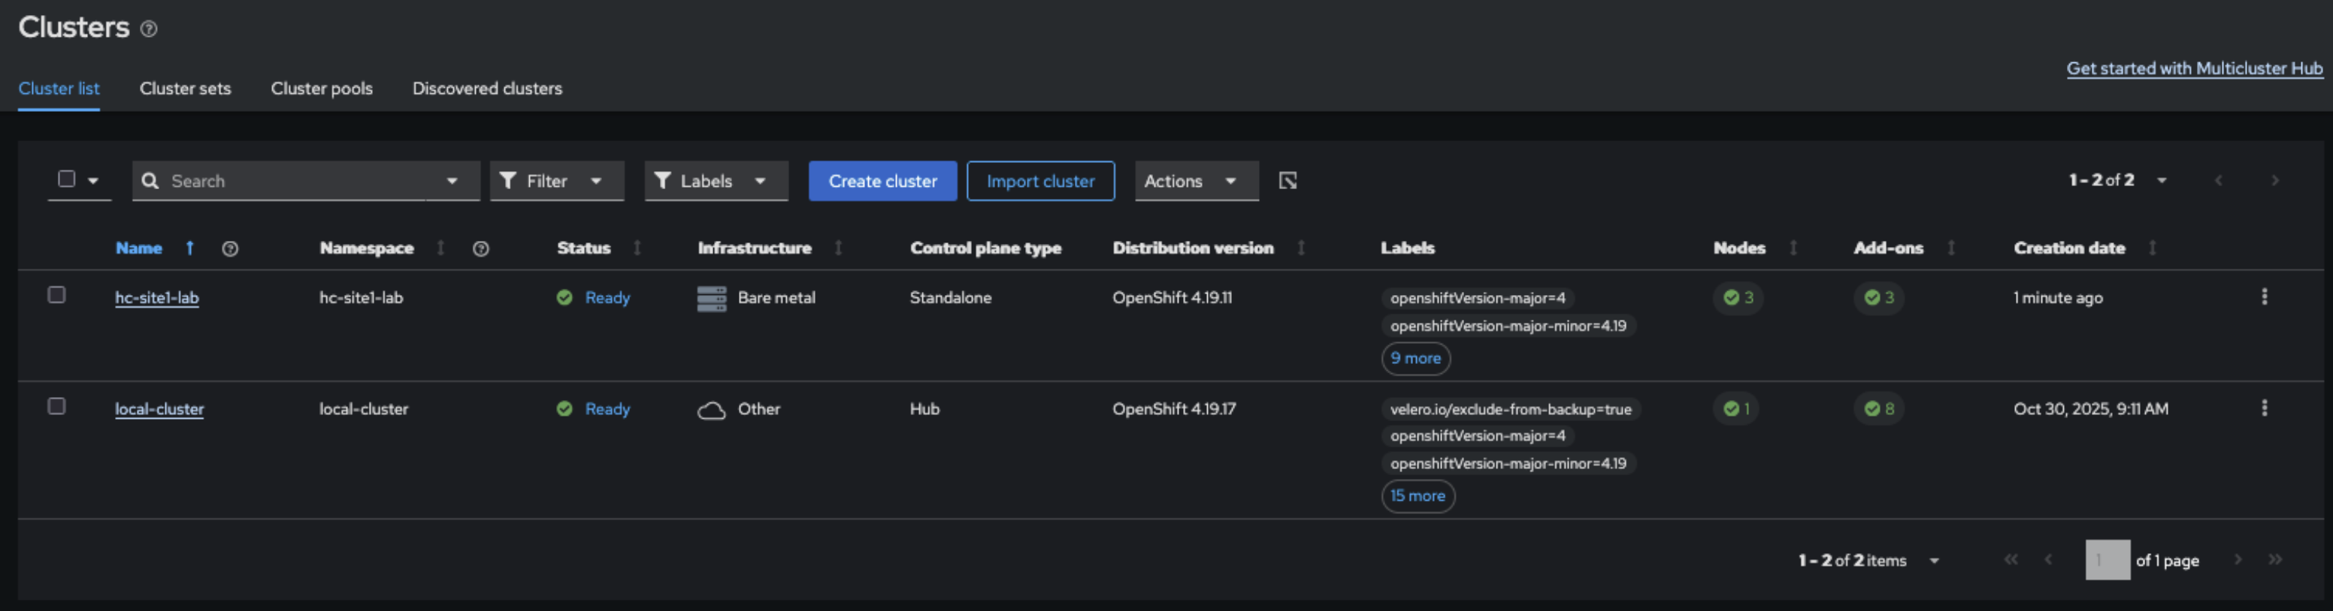Open kebab menu for hc-site1-lab row
Image resolution: width=2333 pixels, height=611 pixels.
click(x=2263, y=296)
